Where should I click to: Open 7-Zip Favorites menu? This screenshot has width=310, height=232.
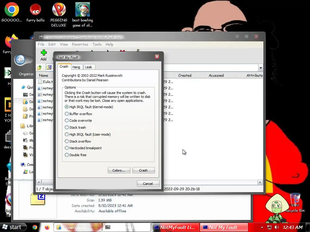[x=80, y=44]
